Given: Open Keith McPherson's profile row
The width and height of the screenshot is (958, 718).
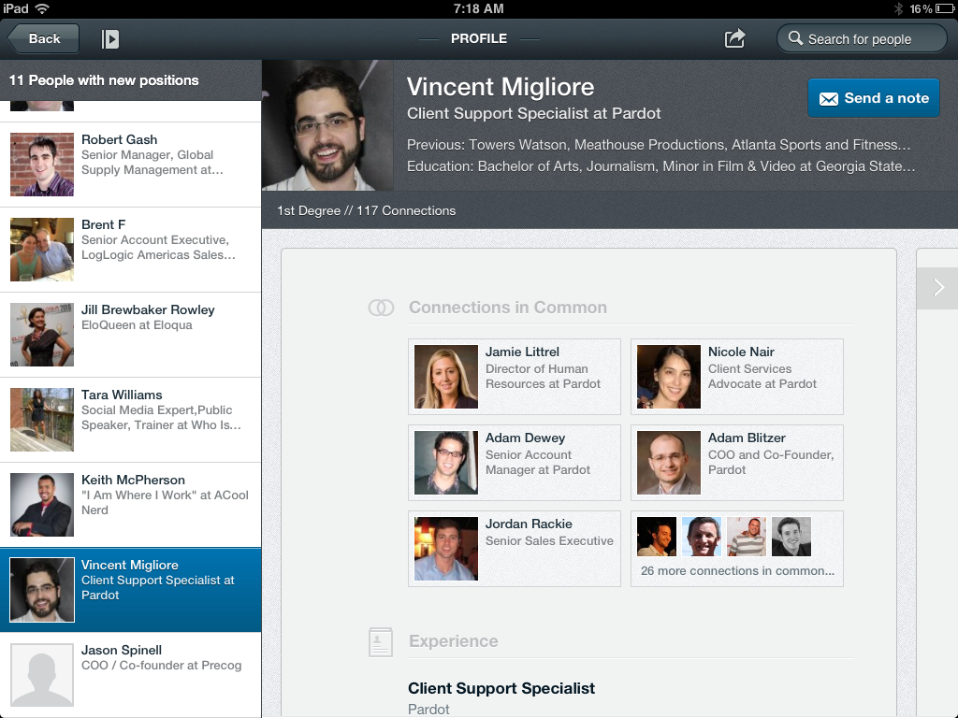Looking at the screenshot, I should [x=131, y=504].
